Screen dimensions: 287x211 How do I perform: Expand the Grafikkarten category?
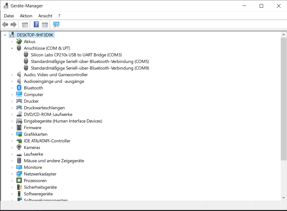pyautogui.click(x=12, y=134)
